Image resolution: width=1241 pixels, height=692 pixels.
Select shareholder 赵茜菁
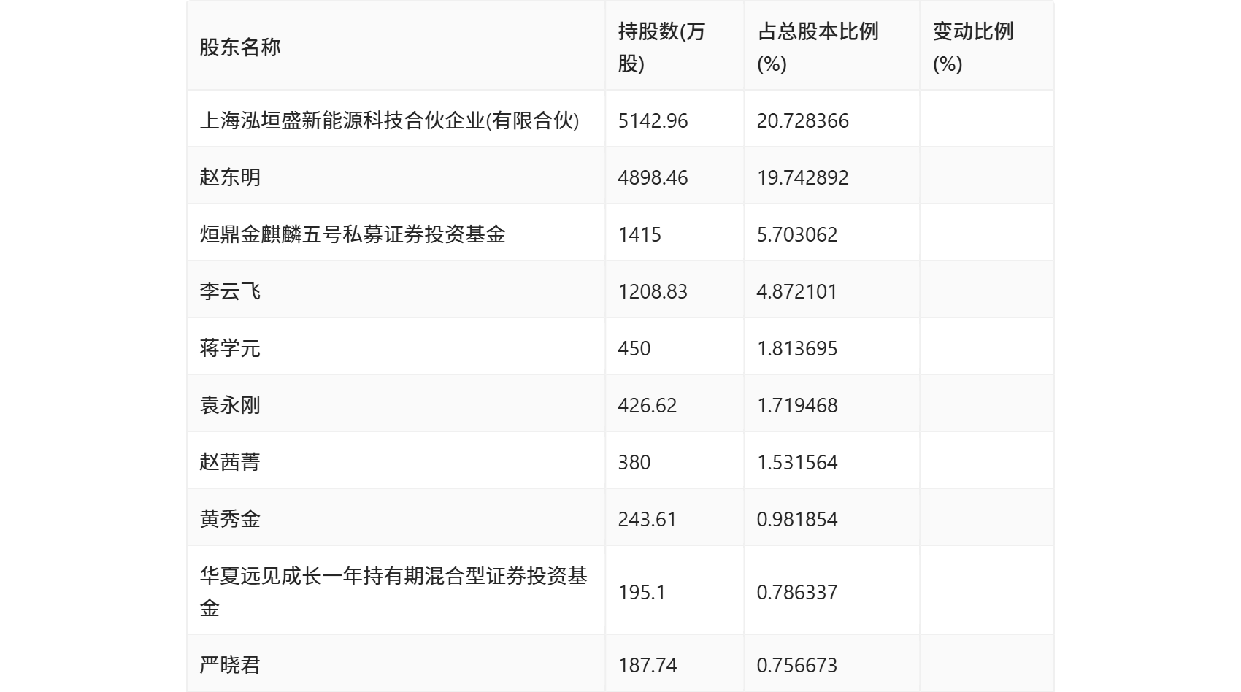[230, 462]
